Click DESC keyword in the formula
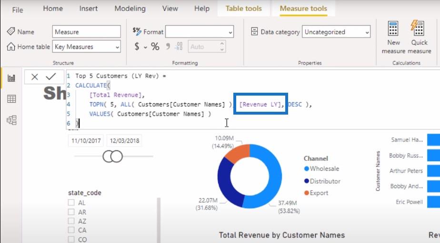Viewport: 440px width, 243px height. [295, 104]
